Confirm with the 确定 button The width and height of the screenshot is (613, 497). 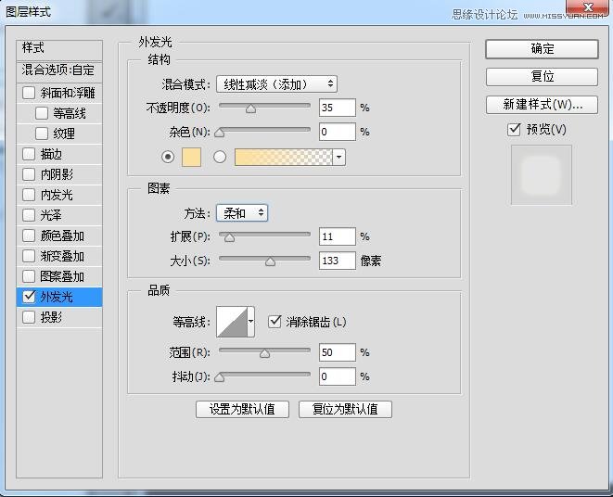tap(542, 49)
